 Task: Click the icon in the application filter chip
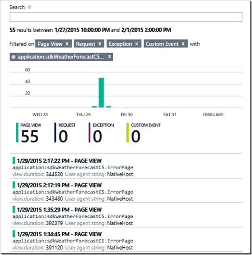[x=14, y=57]
